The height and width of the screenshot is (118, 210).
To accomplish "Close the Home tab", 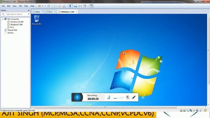I will (43, 12).
